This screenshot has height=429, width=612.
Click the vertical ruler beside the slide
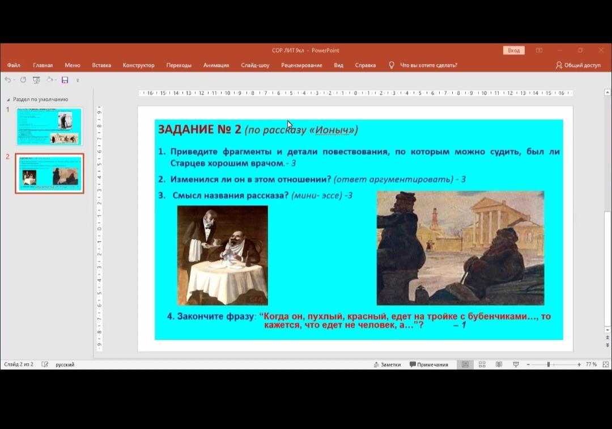click(99, 229)
